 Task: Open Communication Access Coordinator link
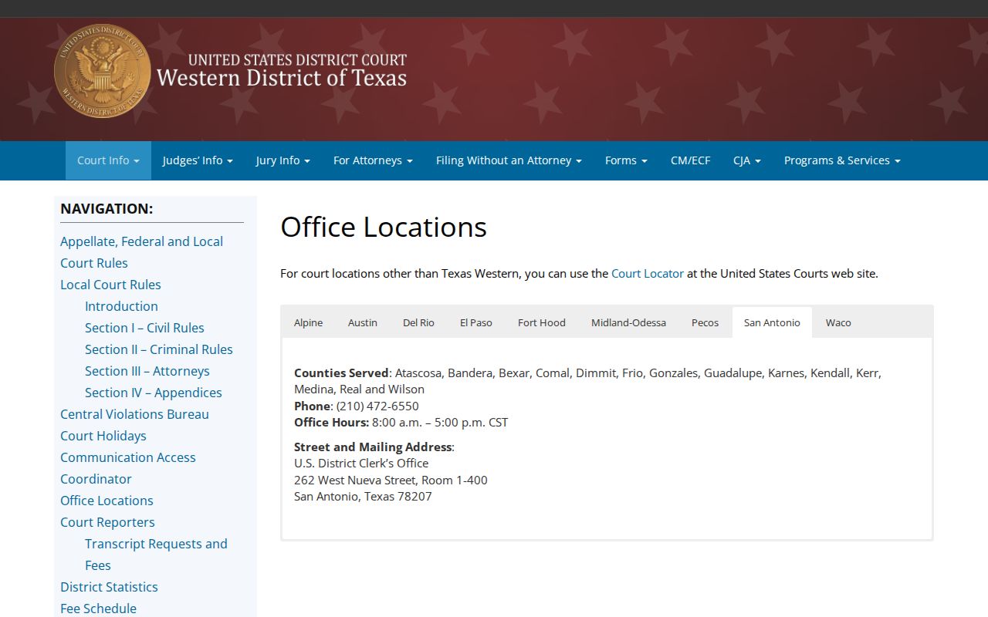128,468
